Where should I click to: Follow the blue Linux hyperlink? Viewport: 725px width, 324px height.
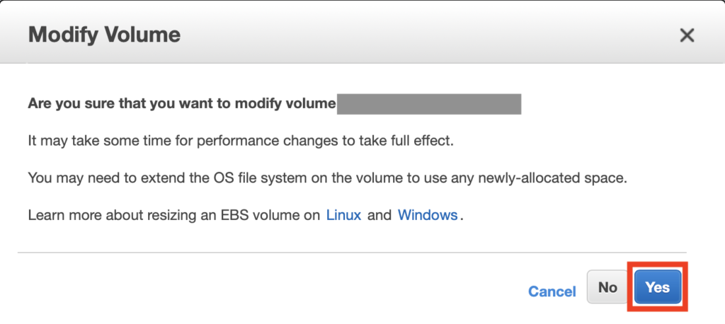343,215
